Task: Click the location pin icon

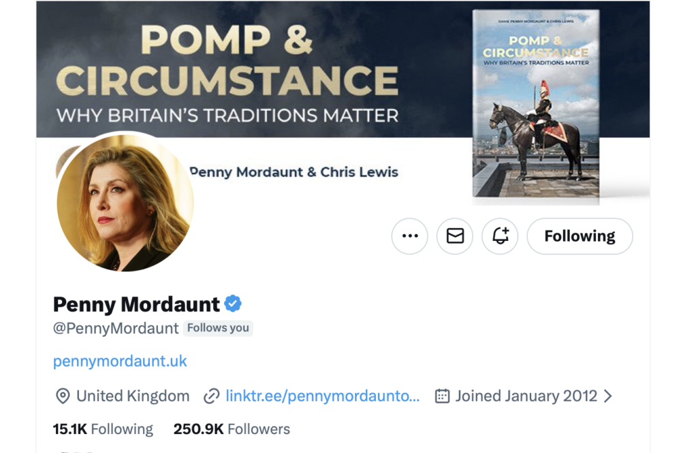Action: tap(63, 396)
